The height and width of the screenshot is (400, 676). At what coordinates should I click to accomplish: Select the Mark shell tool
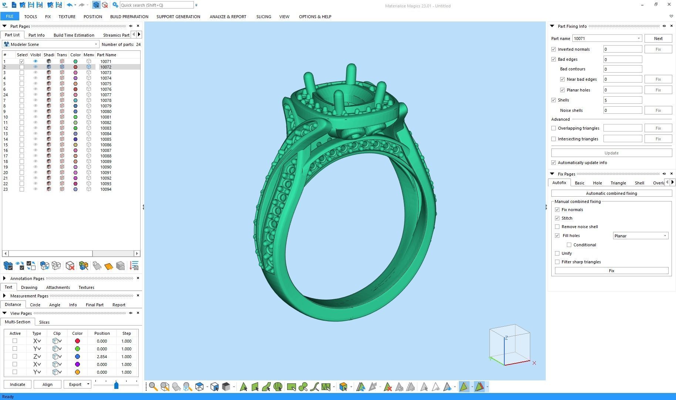tap(278, 387)
